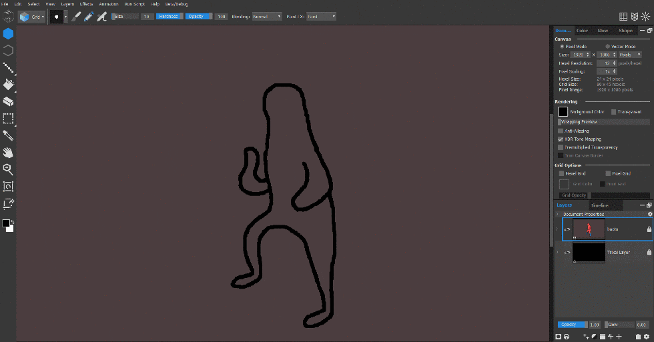Expand the Document Properties row

pyautogui.click(x=558, y=214)
